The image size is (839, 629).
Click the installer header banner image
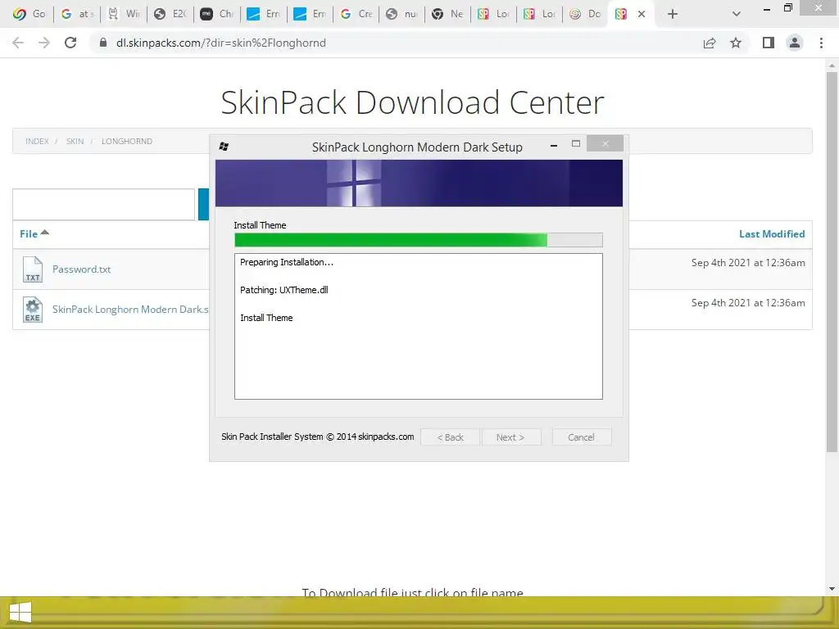coord(419,183)
